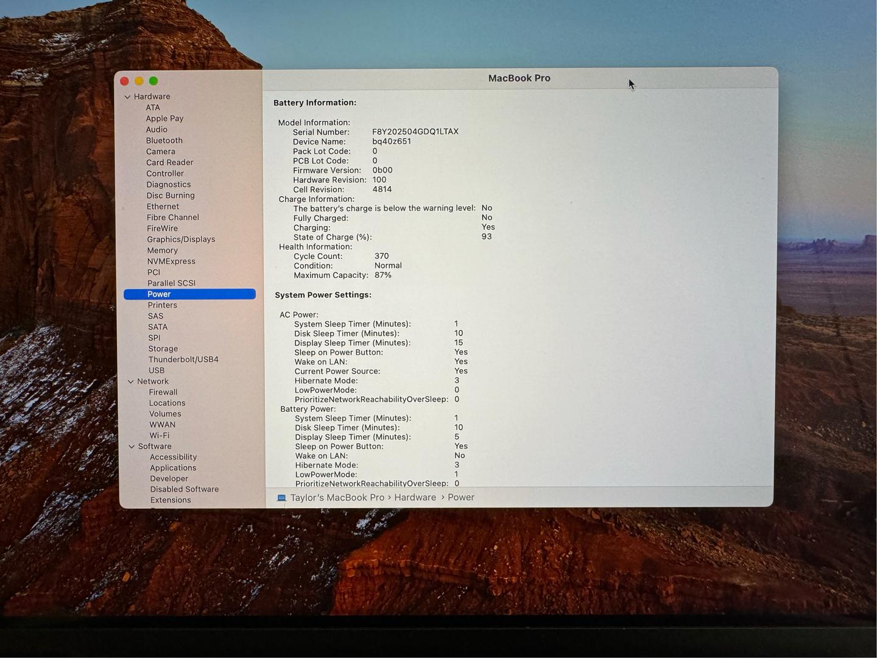The width and height of the screenshot is (877, 658).
Task: Click the green full-screen window button
Action: (153, 81)
